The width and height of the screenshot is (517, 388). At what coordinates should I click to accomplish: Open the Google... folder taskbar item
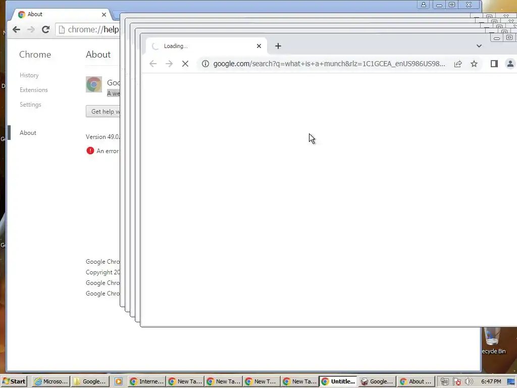[90, 381]
